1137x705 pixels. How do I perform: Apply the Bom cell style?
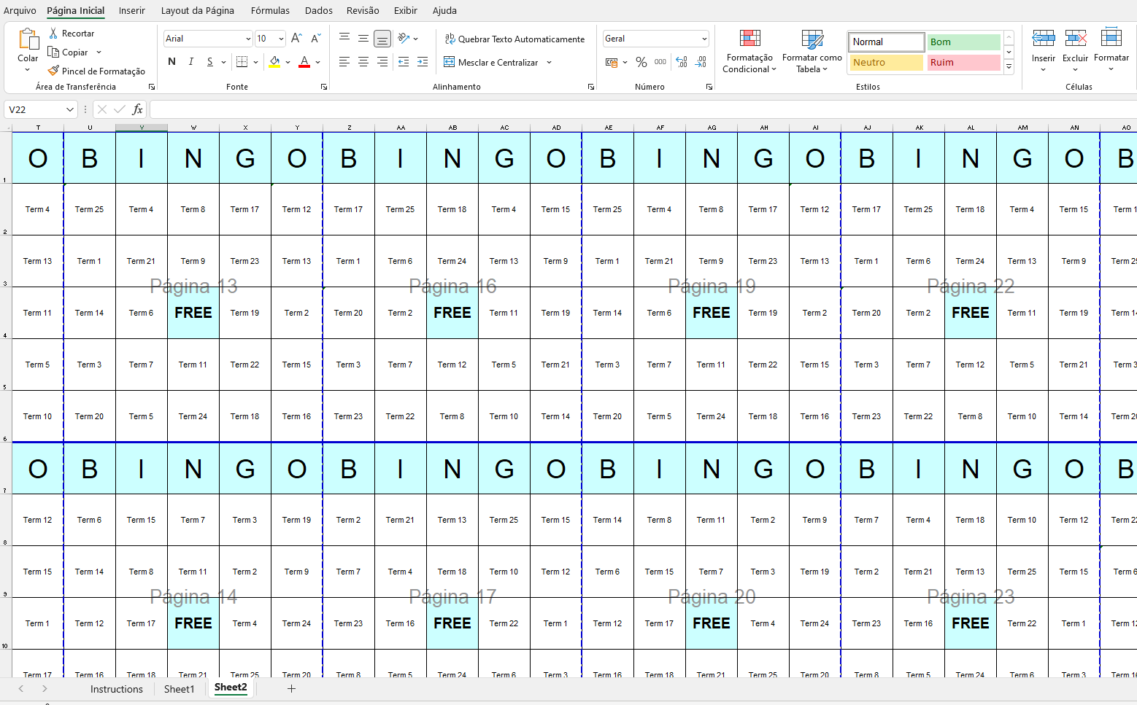coord(963,42)
